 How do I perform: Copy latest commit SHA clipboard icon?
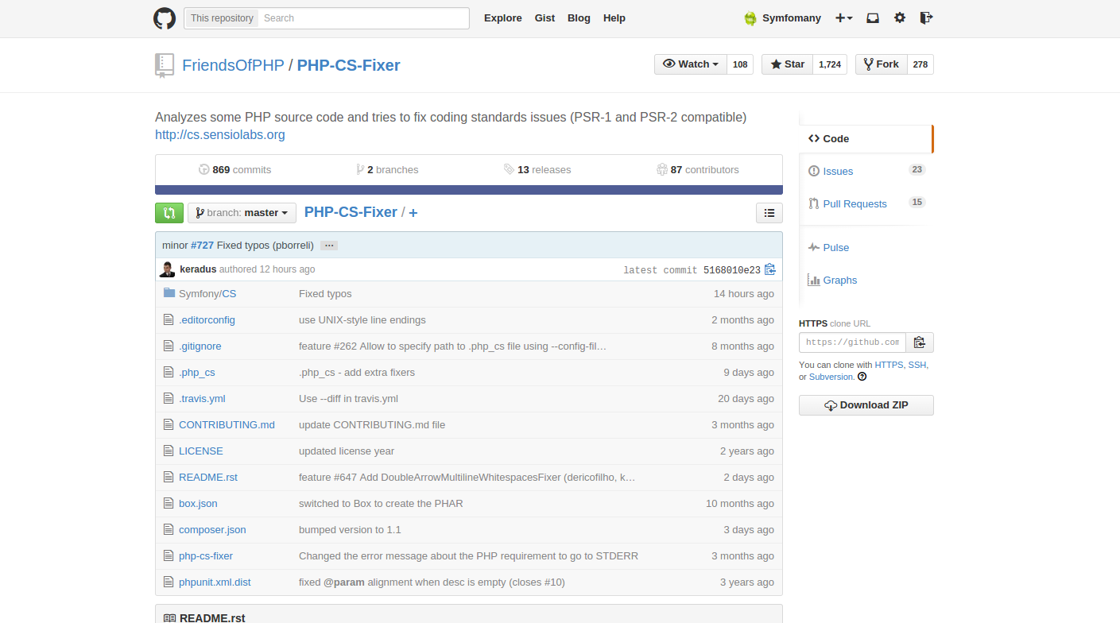point(769,269)
